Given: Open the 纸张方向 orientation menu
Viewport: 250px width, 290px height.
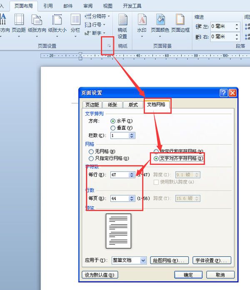Looking at the screenshot, I should pos(37,25).
